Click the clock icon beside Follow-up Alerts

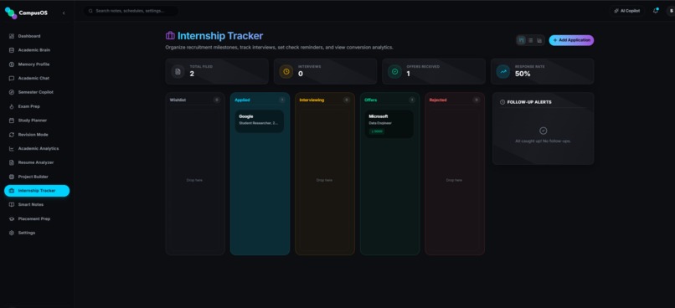pyautogui.click(x=502, y=102)
